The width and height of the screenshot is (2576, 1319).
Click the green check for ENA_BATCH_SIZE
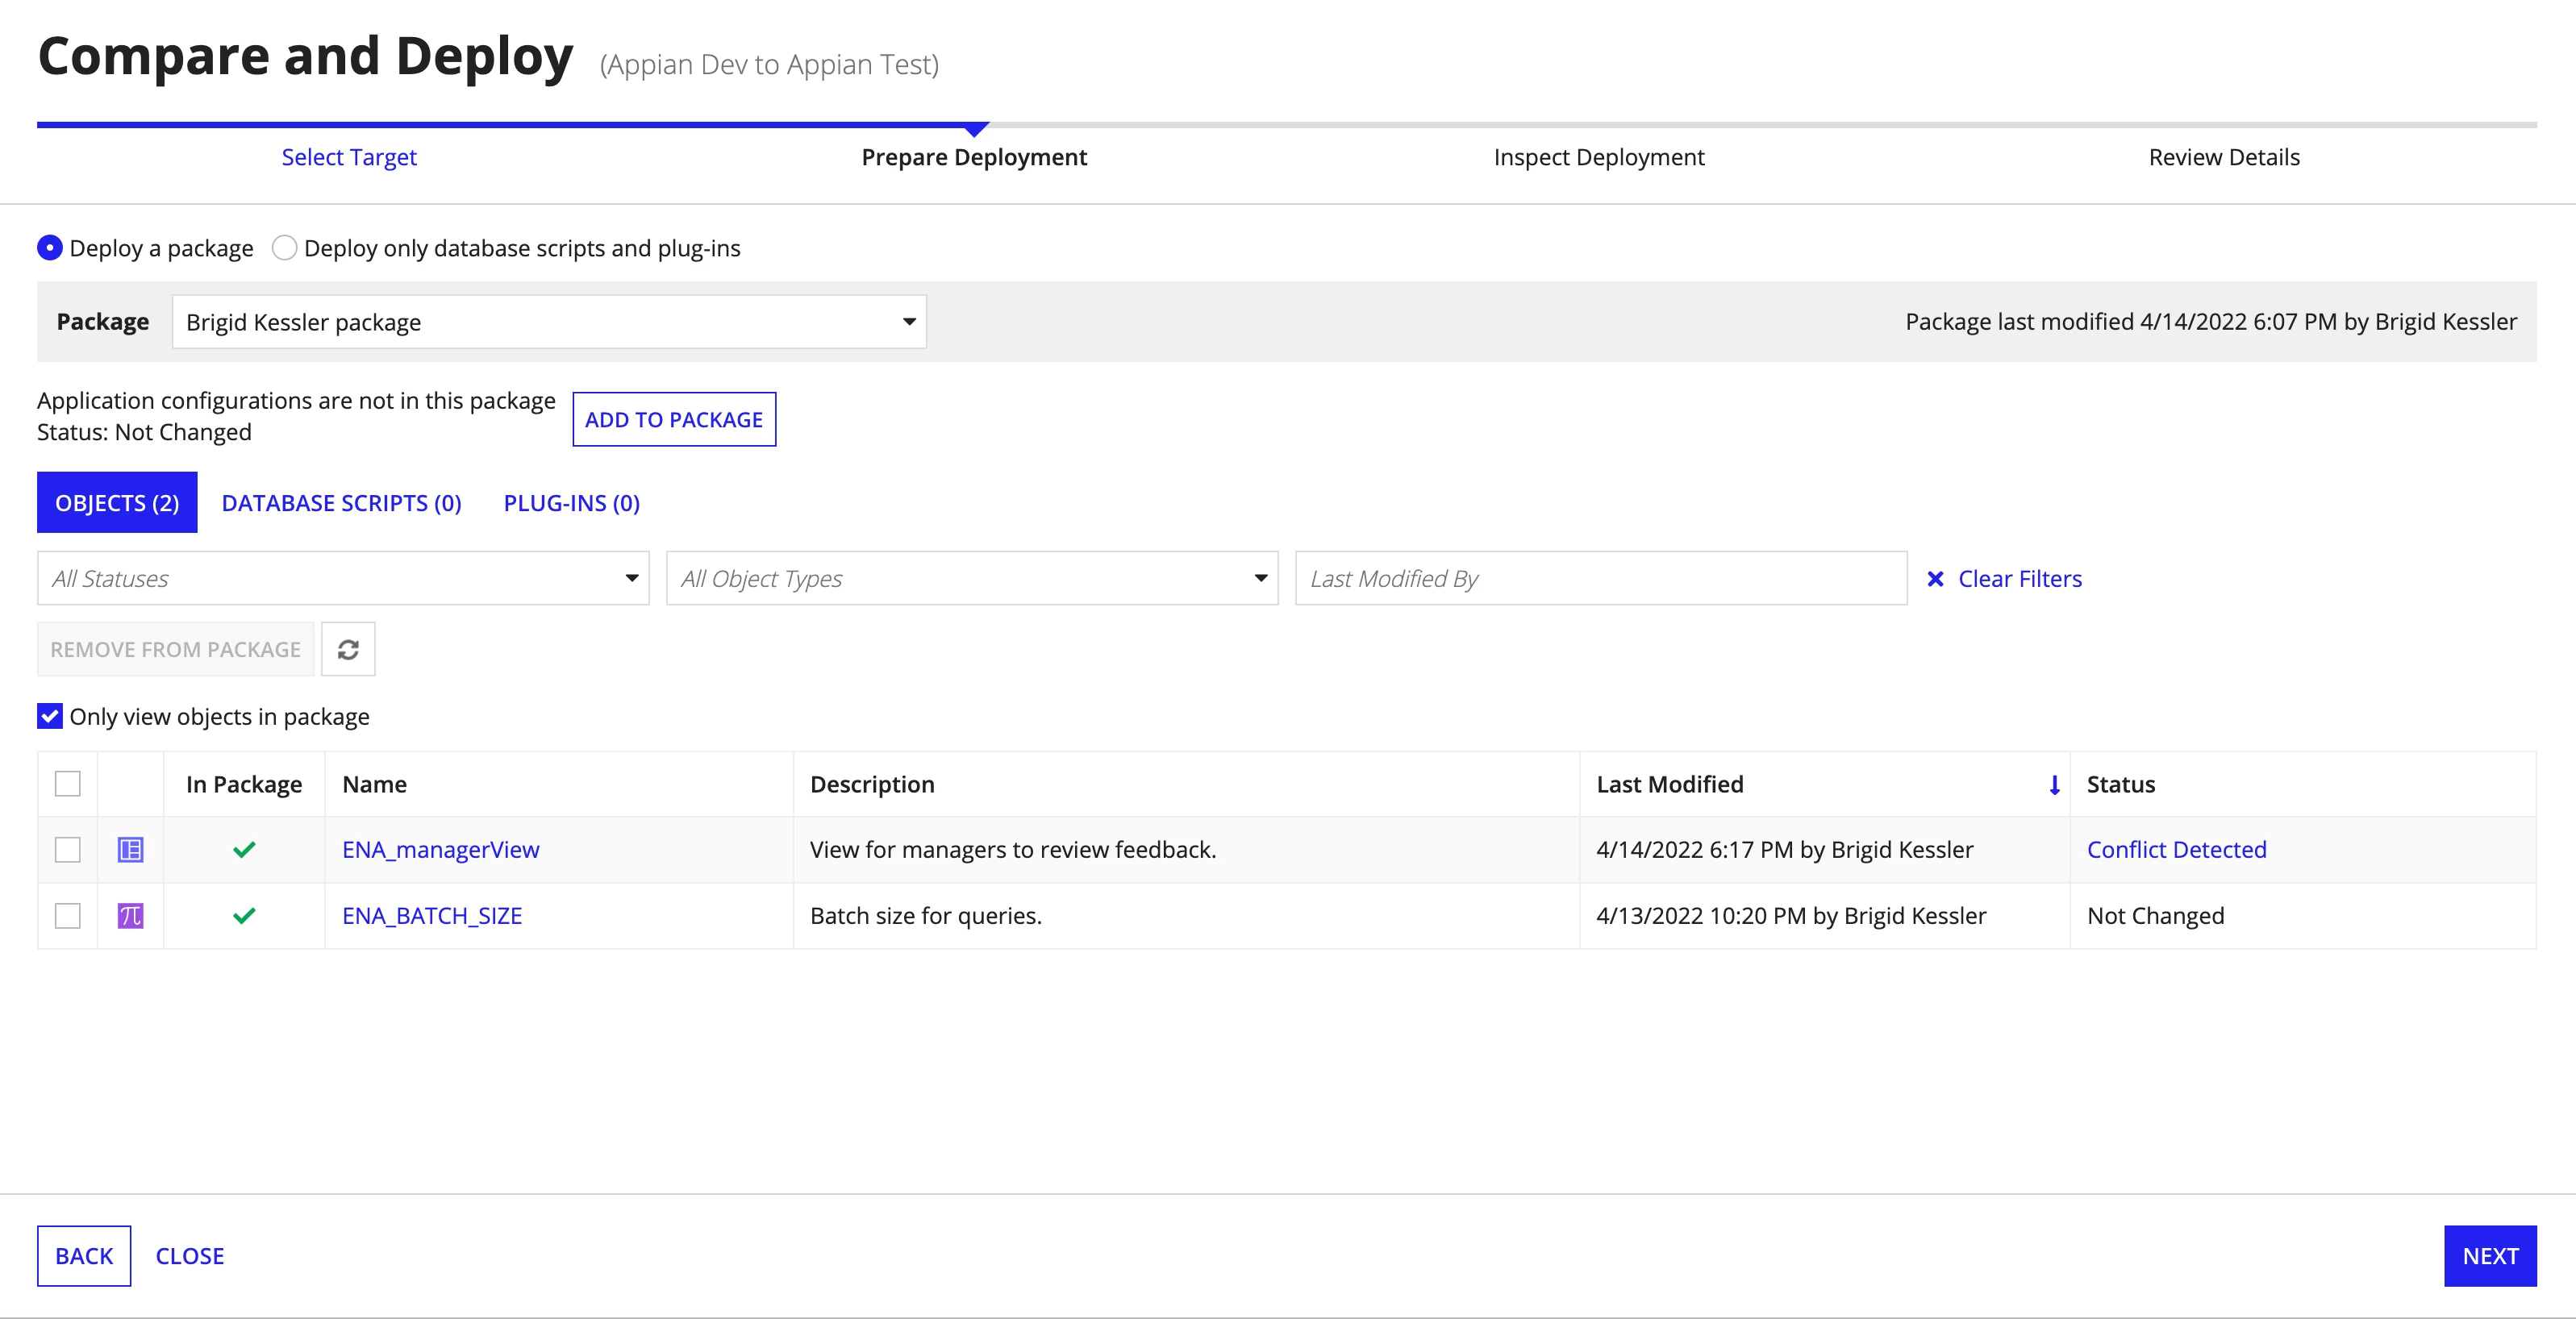[244, 916]
